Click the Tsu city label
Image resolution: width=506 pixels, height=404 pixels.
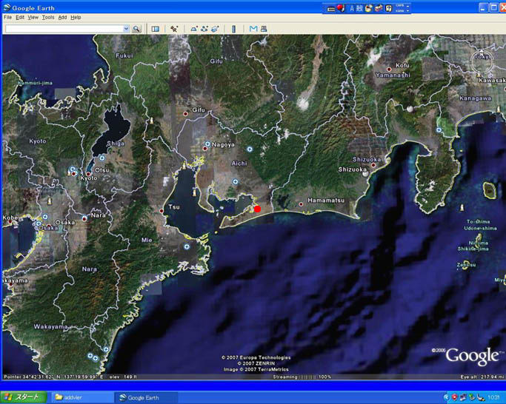pos(174,206)
